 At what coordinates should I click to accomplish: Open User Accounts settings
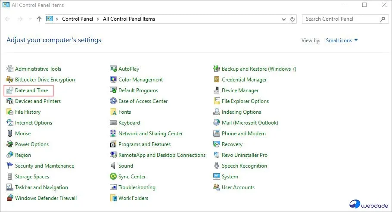pyautogui.click(x=238, y=187)
